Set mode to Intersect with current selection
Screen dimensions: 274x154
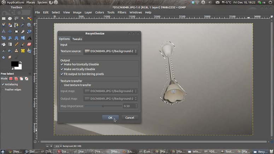[27, 79]
